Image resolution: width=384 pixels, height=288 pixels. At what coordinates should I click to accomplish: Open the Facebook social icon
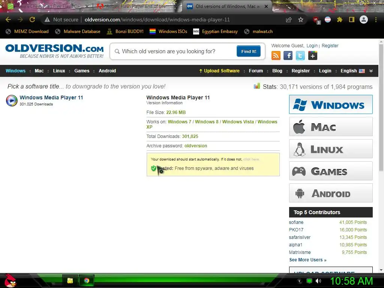pos(288,55)
